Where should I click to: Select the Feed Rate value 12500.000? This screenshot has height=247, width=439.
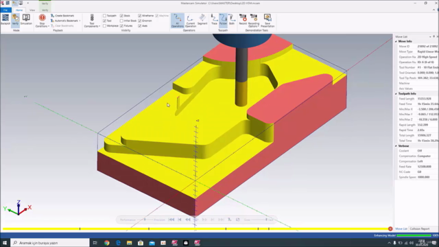pyautogui.click(x=424, y=167)
